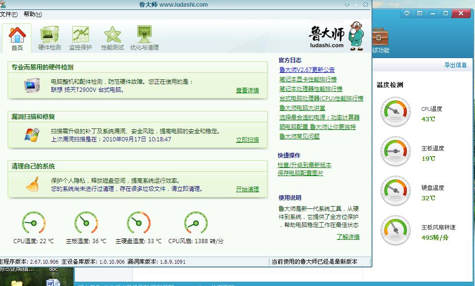Click the speech bubble feedback icon in right window

click(x=407, y=13)
